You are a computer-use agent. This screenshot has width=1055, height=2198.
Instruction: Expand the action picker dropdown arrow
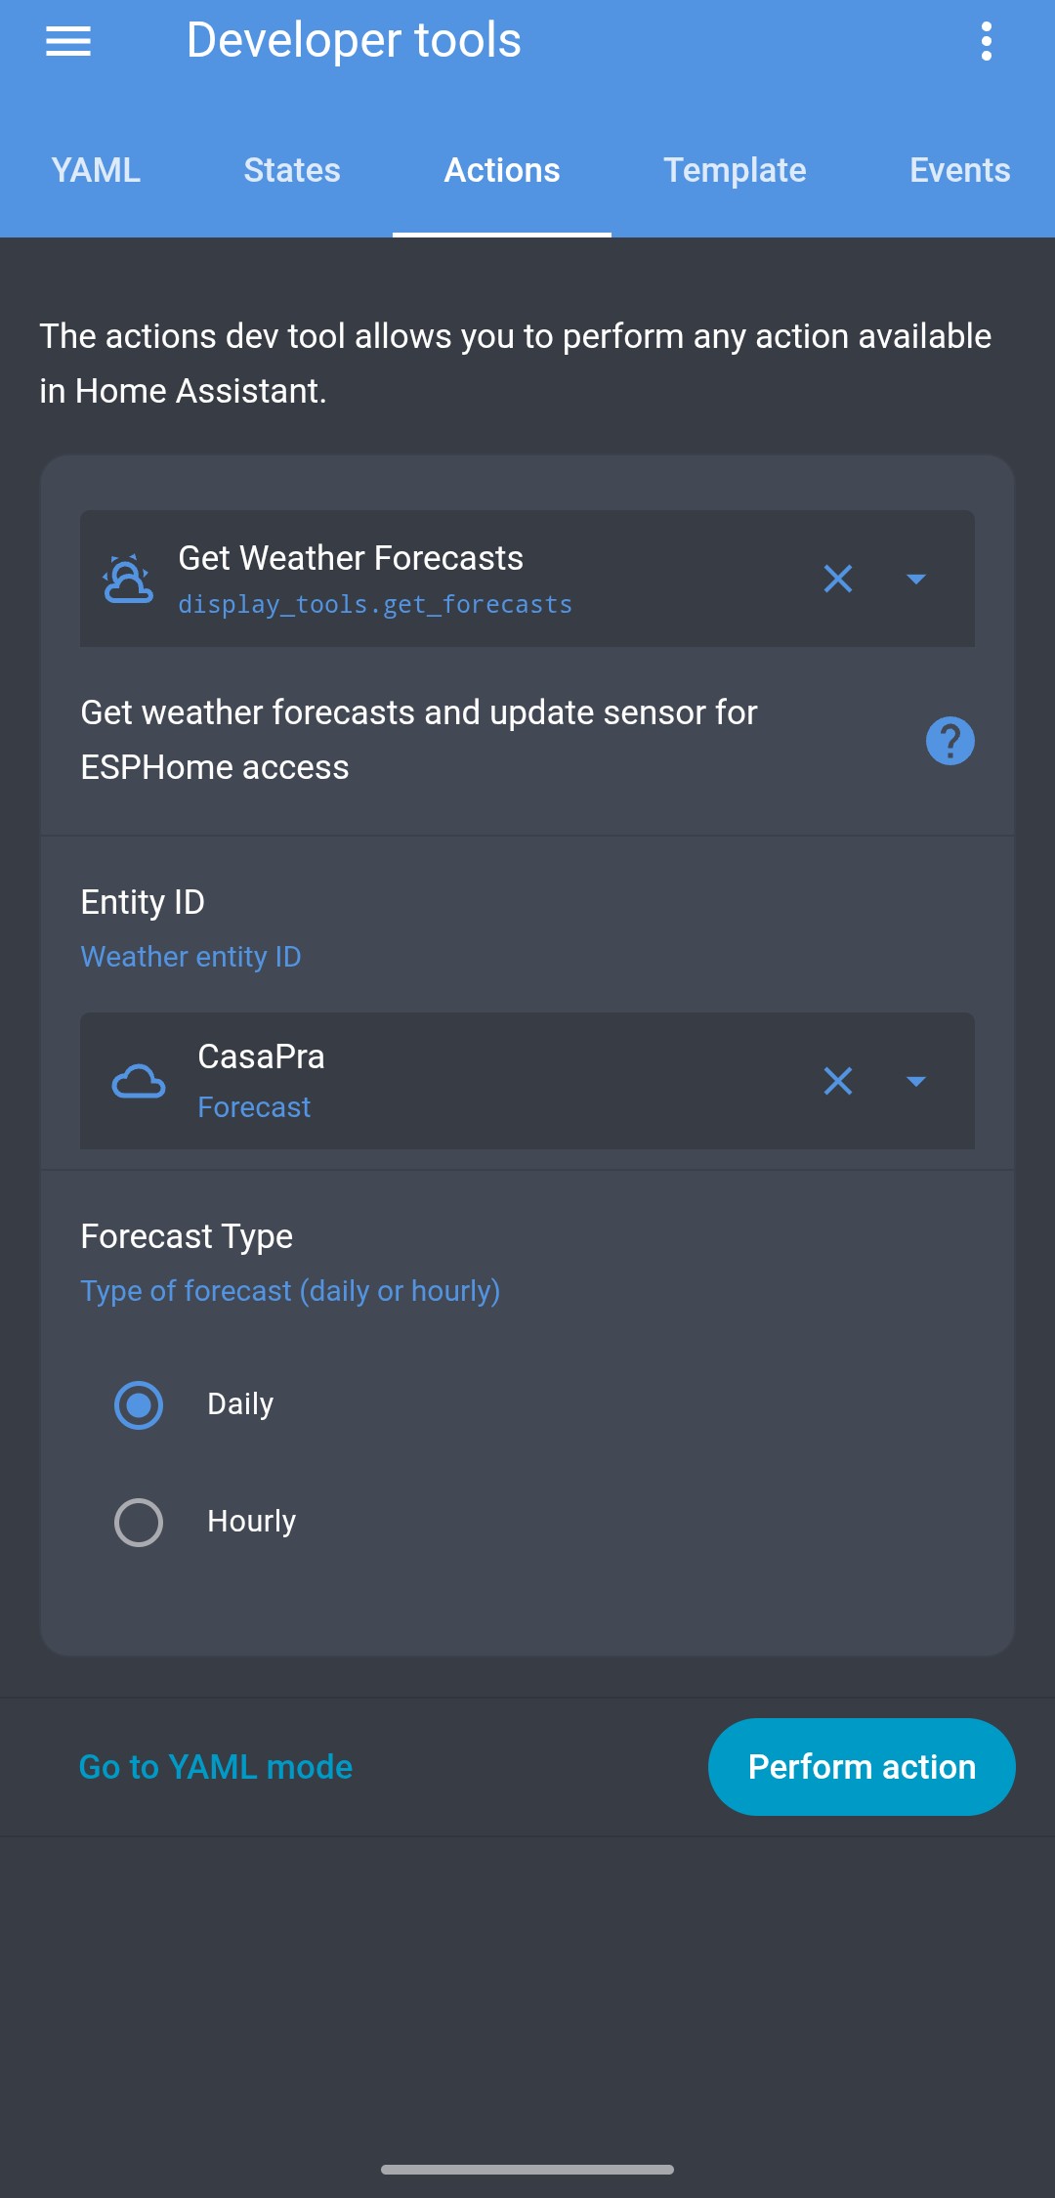[916, 579]
